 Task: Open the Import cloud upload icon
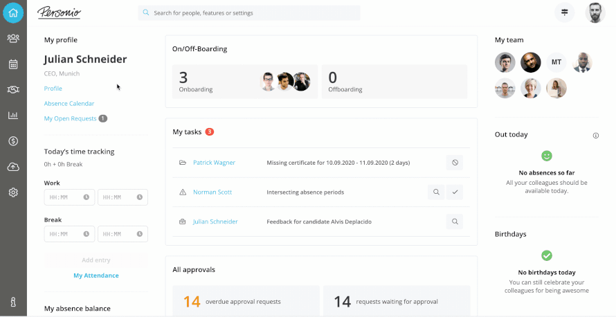point(13,167)
